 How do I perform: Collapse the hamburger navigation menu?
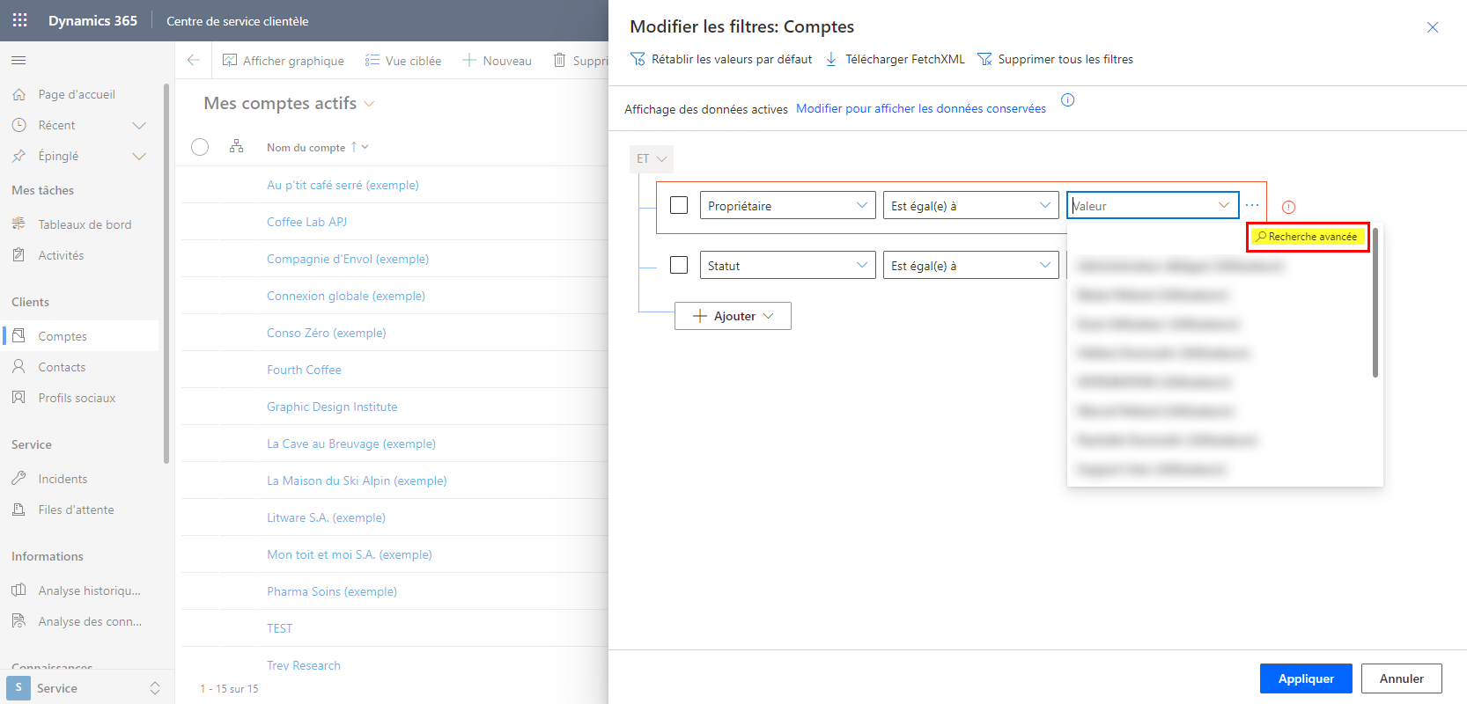18,61
